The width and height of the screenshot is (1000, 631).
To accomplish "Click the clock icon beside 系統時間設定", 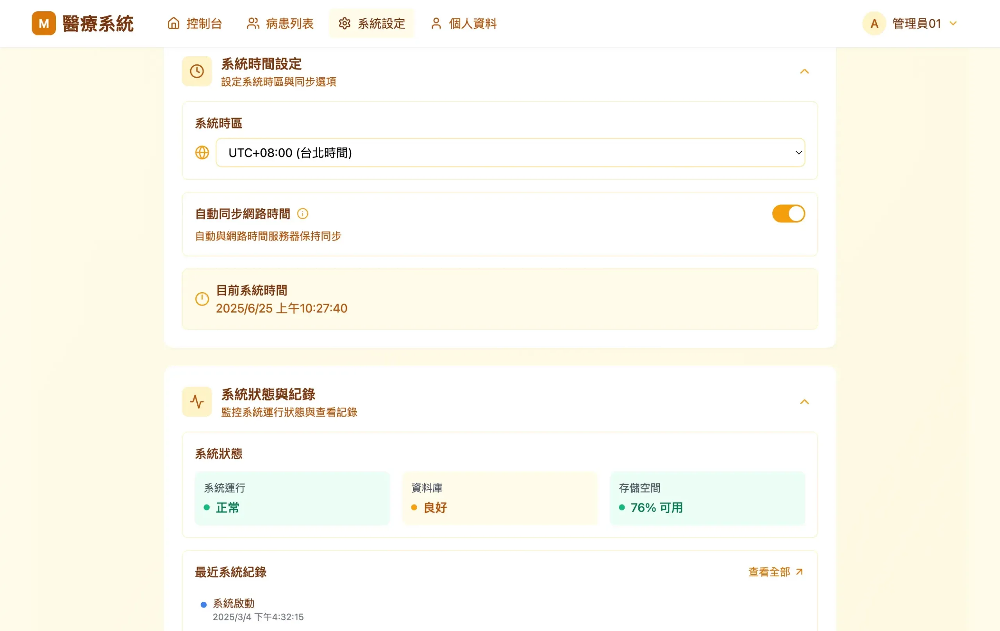I will pos(197,71).
